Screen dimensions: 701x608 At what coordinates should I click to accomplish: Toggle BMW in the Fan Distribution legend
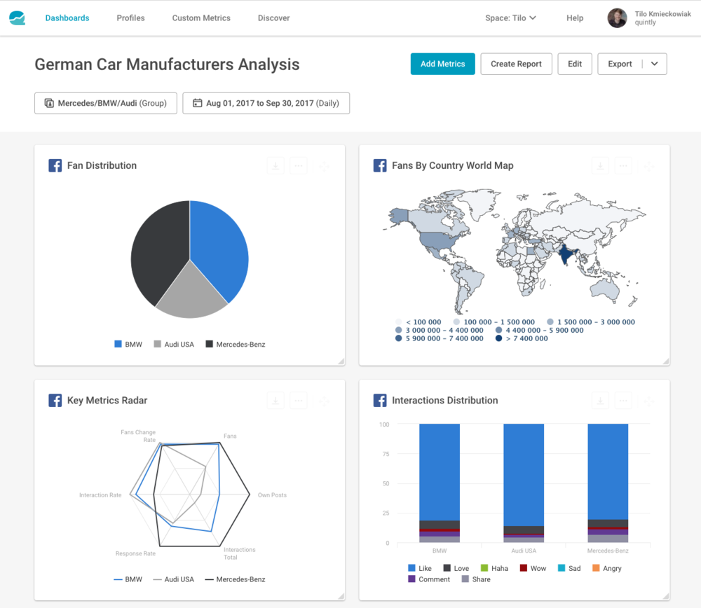pos(128,344)
